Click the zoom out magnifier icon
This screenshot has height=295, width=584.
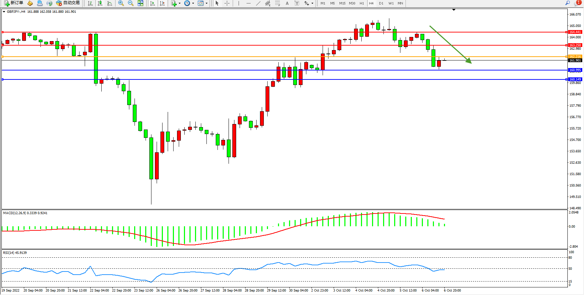pos(130,3)
